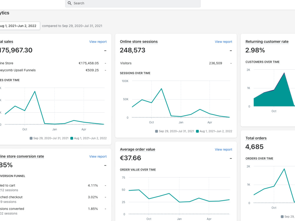Viewport: 295px width, 221px height.
Task: Select the €37.66 average order value
Action: [x=130, y=158]
